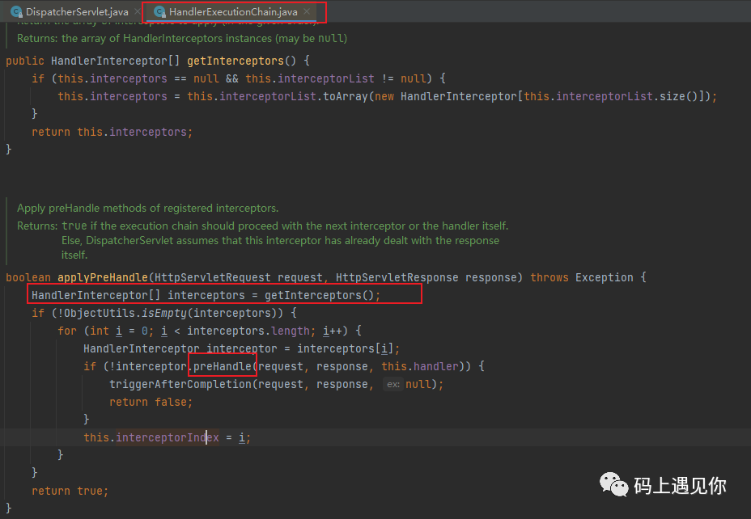
Task: Click 'this.handler' argument
Action: pos(419,366)
